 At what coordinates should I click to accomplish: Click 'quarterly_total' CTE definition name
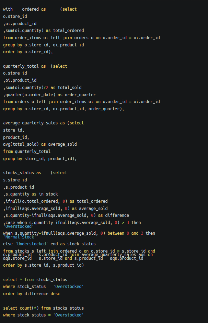tap(21, 66)
